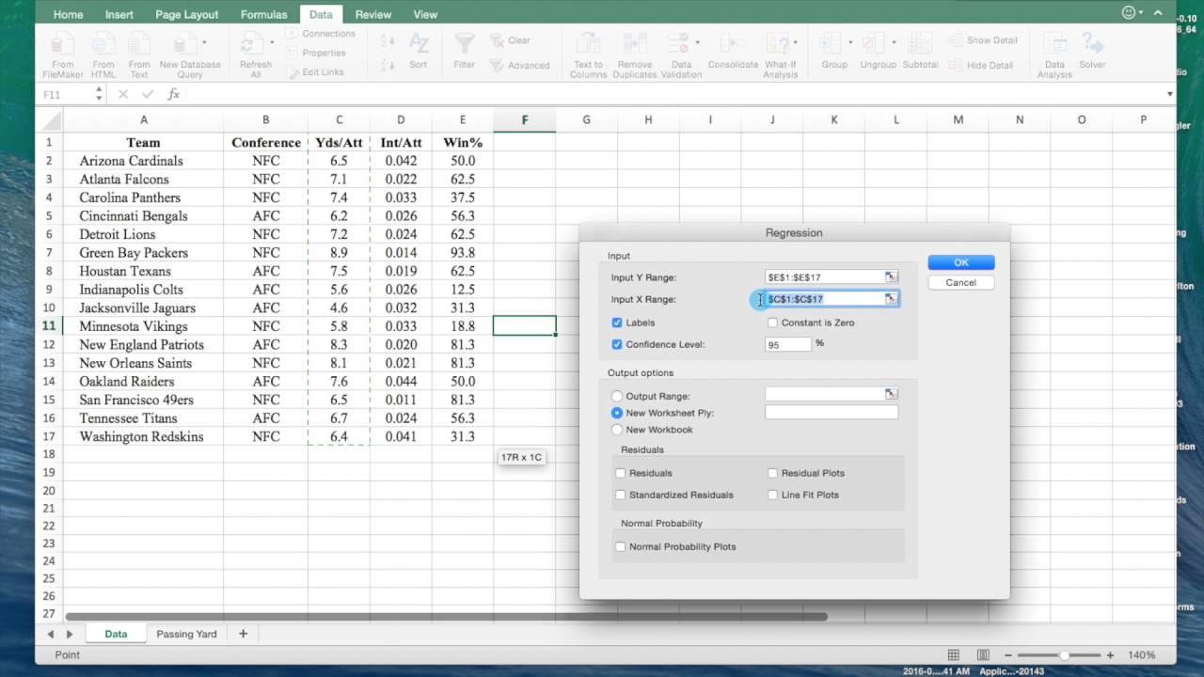Expand the What-If Analysis dropdown

[x=795, y=42]
